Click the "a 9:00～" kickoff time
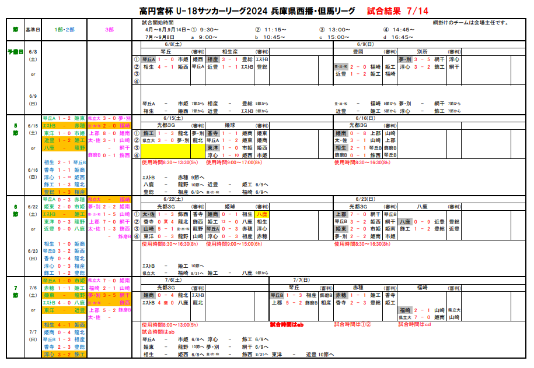Image resolution: width=534 pixels, height=368 pixels. tap(204, 37)
